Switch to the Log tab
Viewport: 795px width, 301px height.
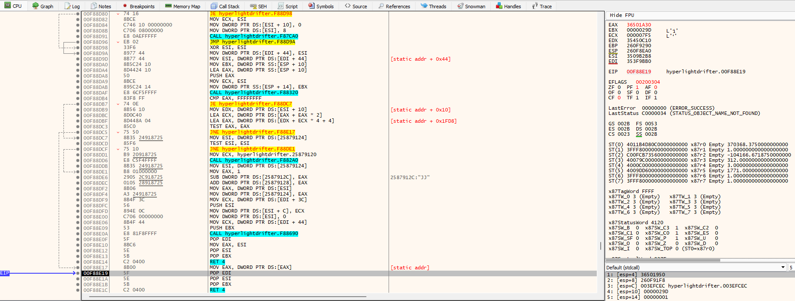tap(72, 6)
